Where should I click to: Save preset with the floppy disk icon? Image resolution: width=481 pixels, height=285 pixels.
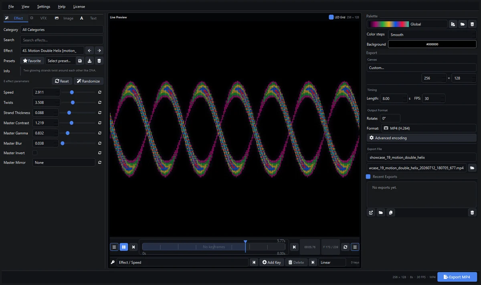(x=80, y=61)
